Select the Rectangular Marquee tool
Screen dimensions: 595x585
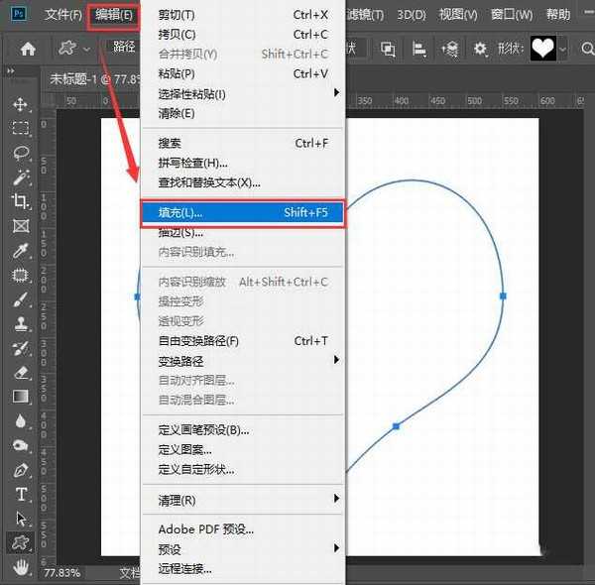pyautogui.click(x=20, y=128)
